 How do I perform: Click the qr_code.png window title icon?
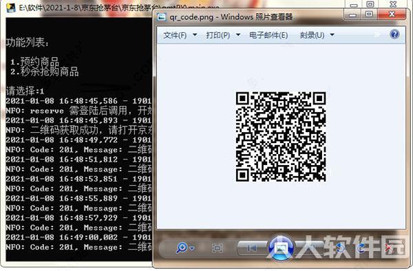pyautogui.click(x=161, y=17)
